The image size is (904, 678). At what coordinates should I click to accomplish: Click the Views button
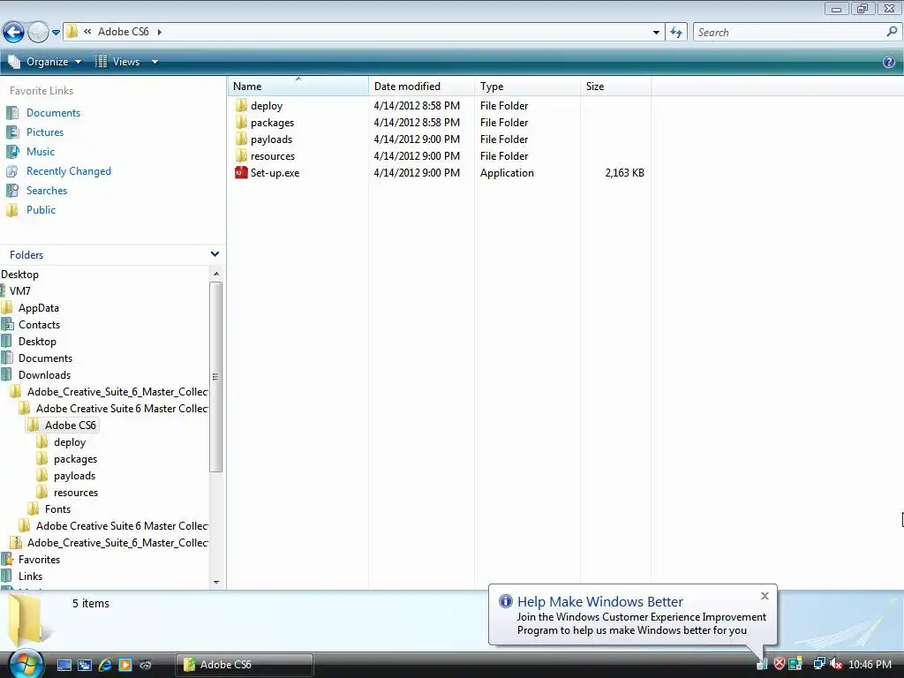pyautogui.click(x=117, y=62)
